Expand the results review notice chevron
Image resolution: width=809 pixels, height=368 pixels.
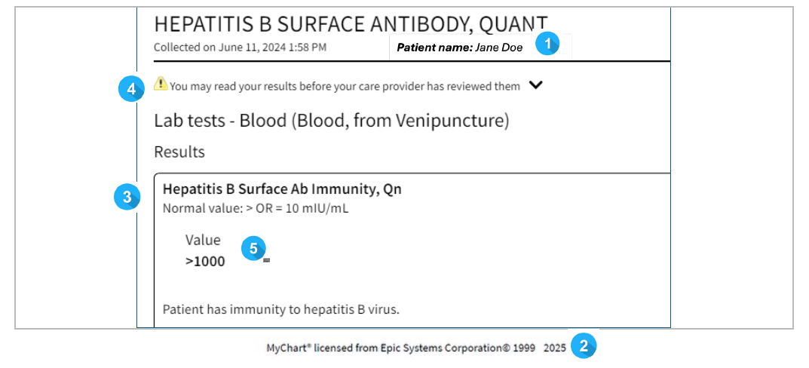click(536, 85)
